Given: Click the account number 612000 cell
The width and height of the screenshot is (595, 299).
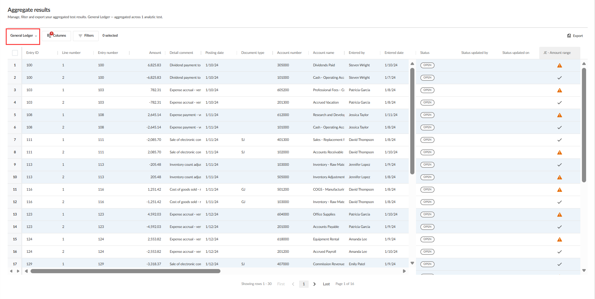Looking at the screenshot, I should (283, 115).
